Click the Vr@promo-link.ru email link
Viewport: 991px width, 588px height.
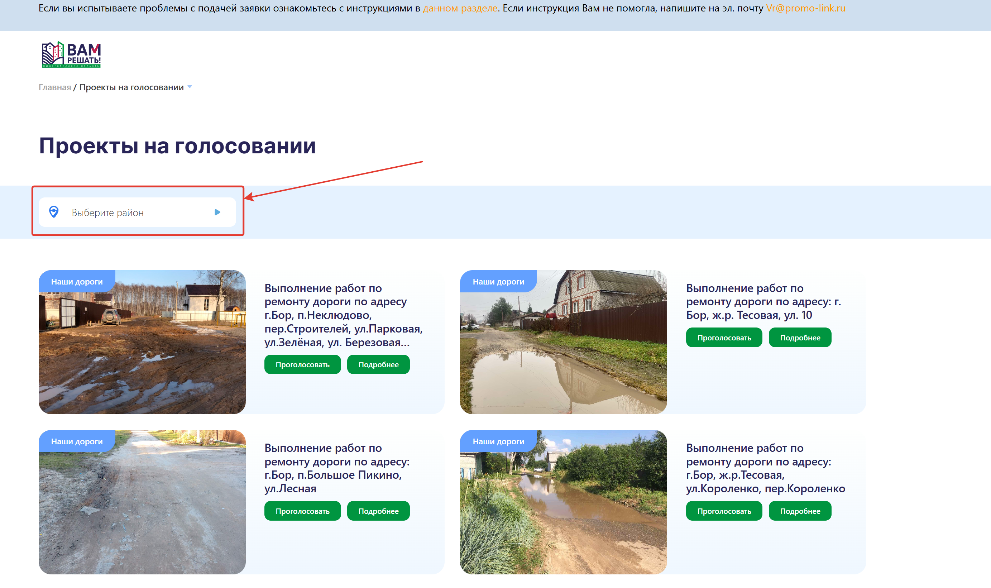pos(806,8)
